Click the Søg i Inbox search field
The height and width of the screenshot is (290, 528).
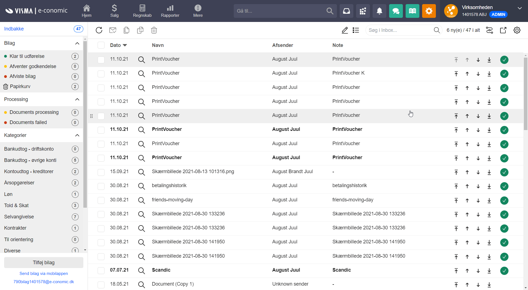tap(399, 30)
